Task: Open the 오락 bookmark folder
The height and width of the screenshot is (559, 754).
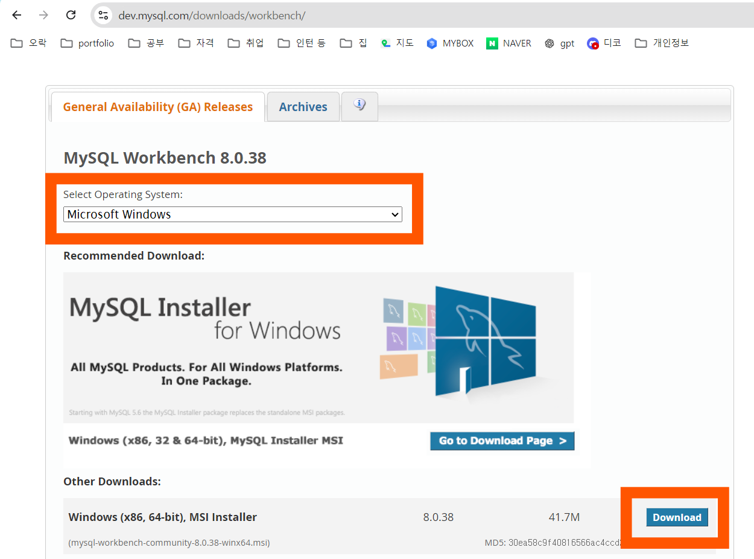Action: coord(28,43)
